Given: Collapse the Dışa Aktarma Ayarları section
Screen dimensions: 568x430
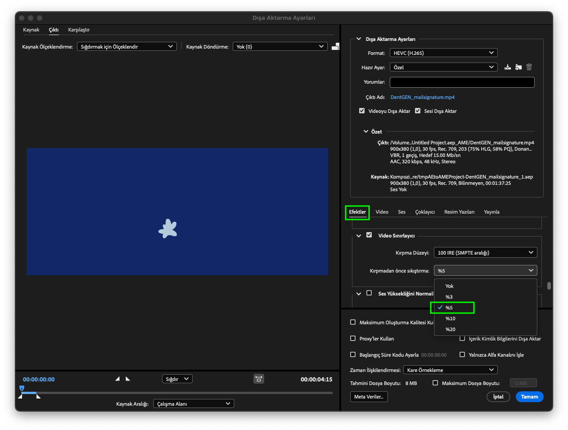Looking at the screenshot, I should click(359, 39).
